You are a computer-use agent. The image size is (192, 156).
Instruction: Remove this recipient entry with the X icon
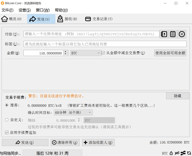pos(182,34)
